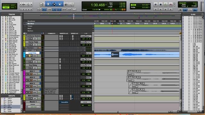Click SENDS A-E column header
The height and width of the screenshot is (115, 205).
click(74, 33)
